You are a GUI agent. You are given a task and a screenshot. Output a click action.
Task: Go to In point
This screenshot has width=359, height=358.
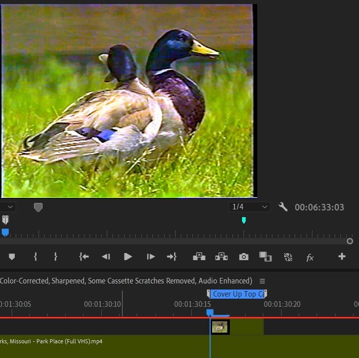(x=84, y=257)
